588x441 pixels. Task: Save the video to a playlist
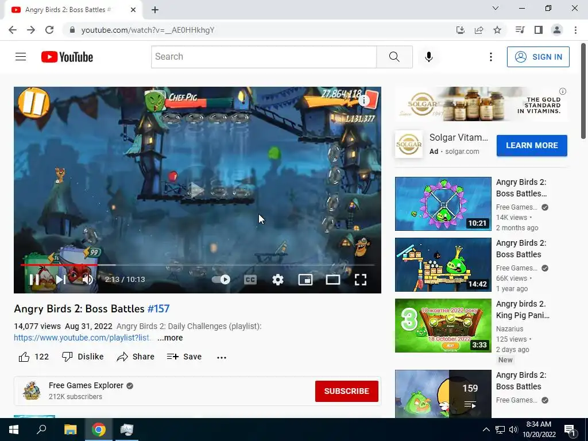(184, 357)
